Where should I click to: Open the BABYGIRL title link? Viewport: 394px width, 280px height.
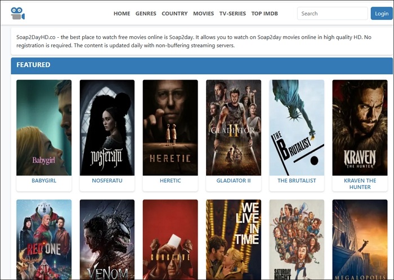[x=44, y=181]
